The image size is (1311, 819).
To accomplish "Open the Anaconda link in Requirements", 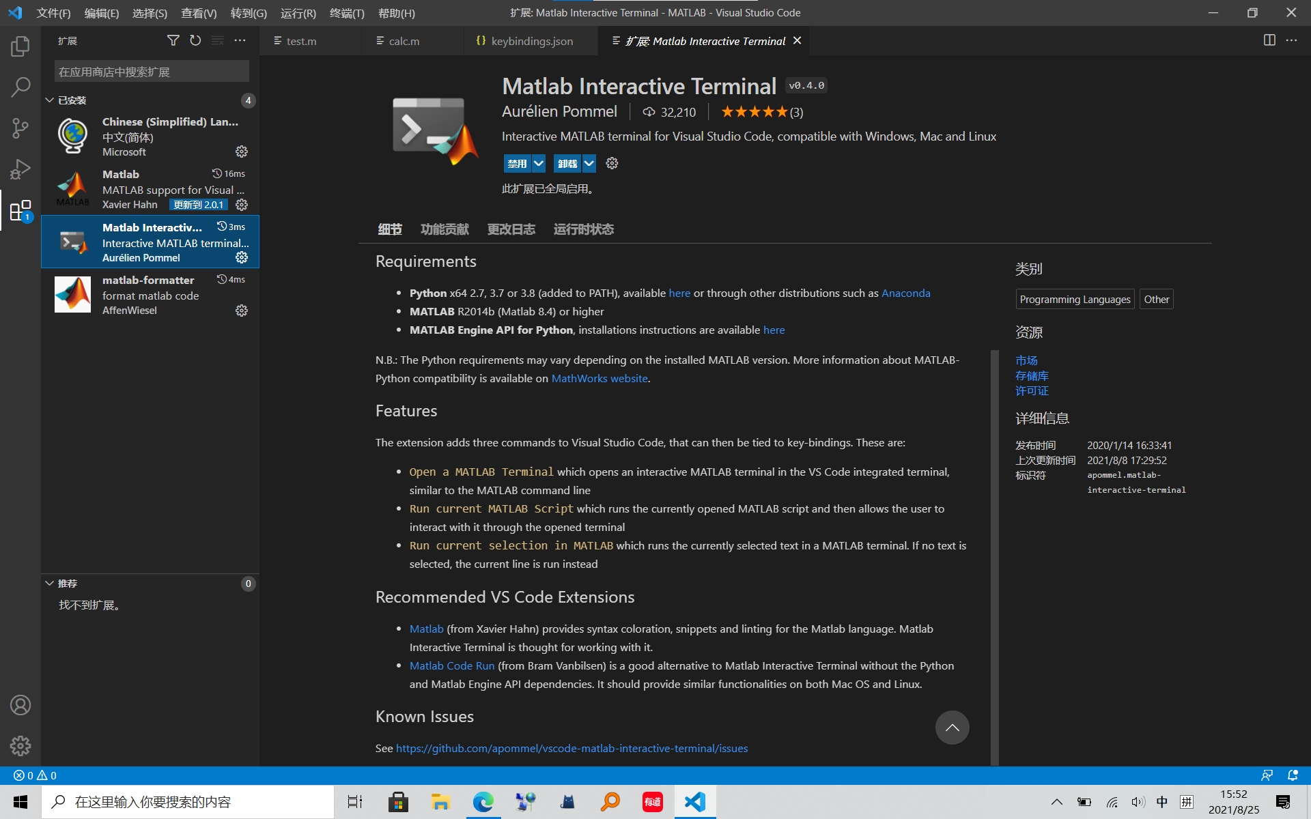I will coord(905,293).
